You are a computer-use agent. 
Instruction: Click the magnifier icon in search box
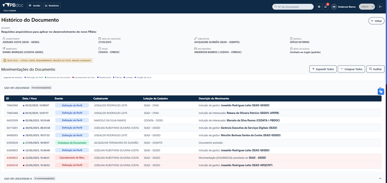coord(275,7)
